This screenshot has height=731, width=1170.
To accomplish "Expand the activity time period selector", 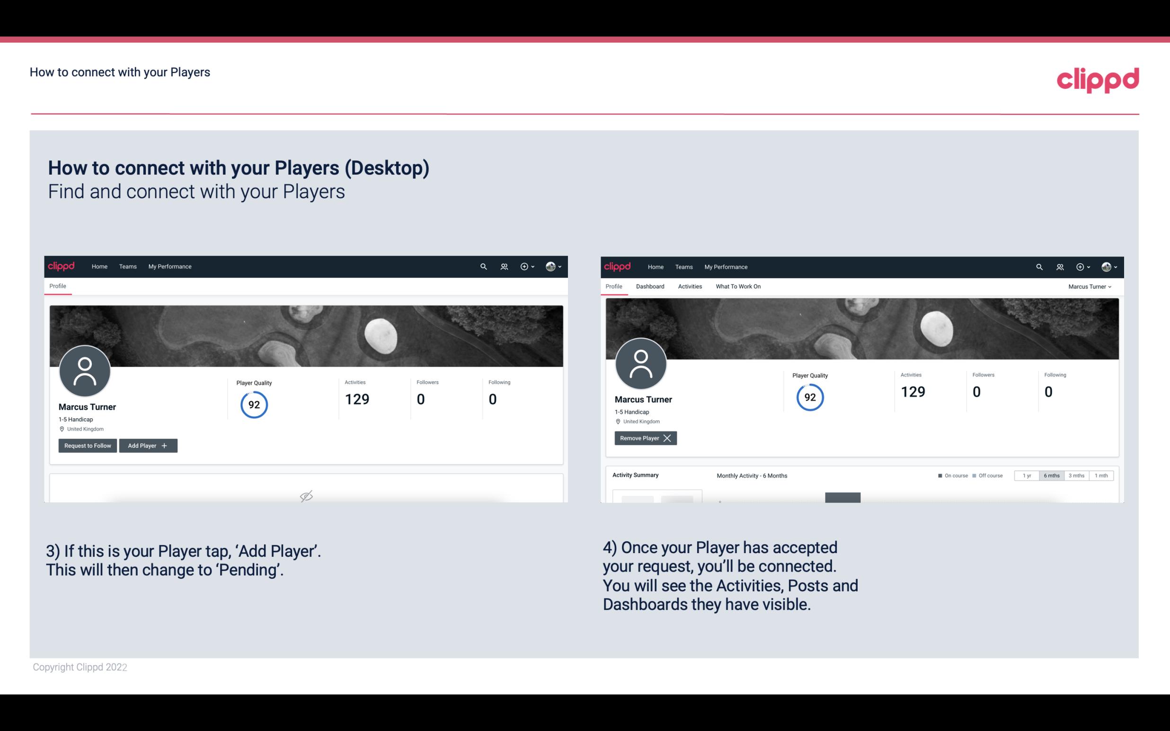I will pos(1065,475).
